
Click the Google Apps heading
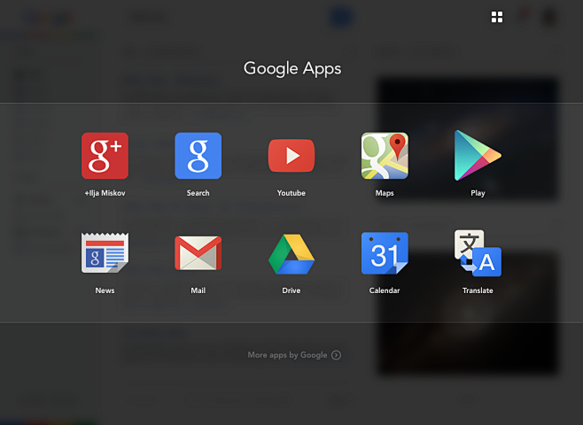pyautogui.click(x=292, y=69)
